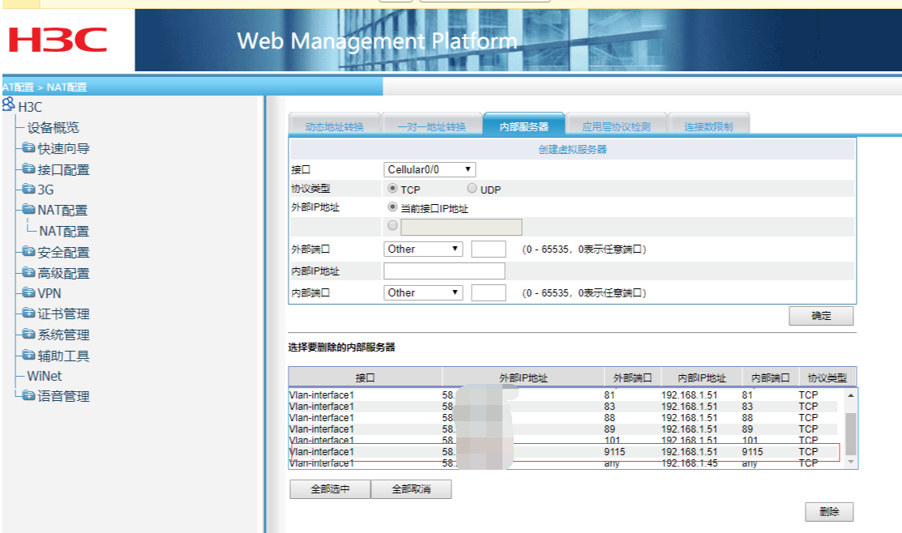Expand 高级配置 tree node

click(63, 274)
